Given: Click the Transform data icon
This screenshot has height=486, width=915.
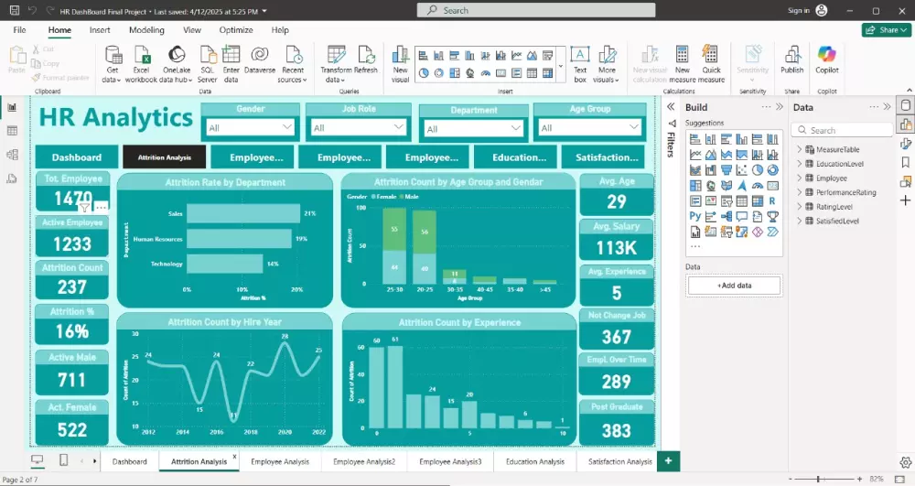Looking at the screenshot, I should 336,56.
